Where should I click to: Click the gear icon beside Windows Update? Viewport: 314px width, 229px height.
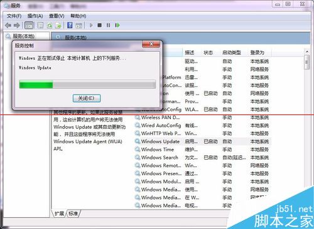tap(138, 141)
